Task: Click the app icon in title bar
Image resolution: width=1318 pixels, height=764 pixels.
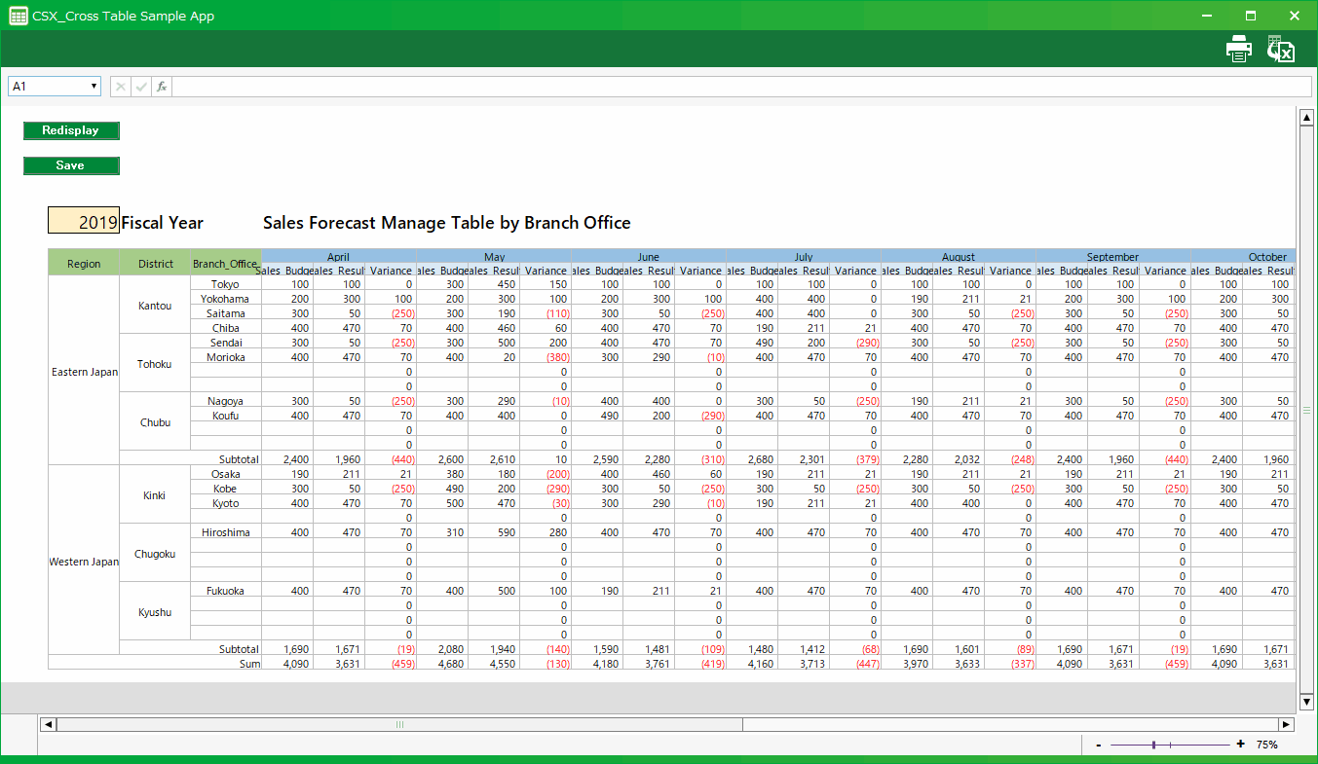Action: coord(18,16)
